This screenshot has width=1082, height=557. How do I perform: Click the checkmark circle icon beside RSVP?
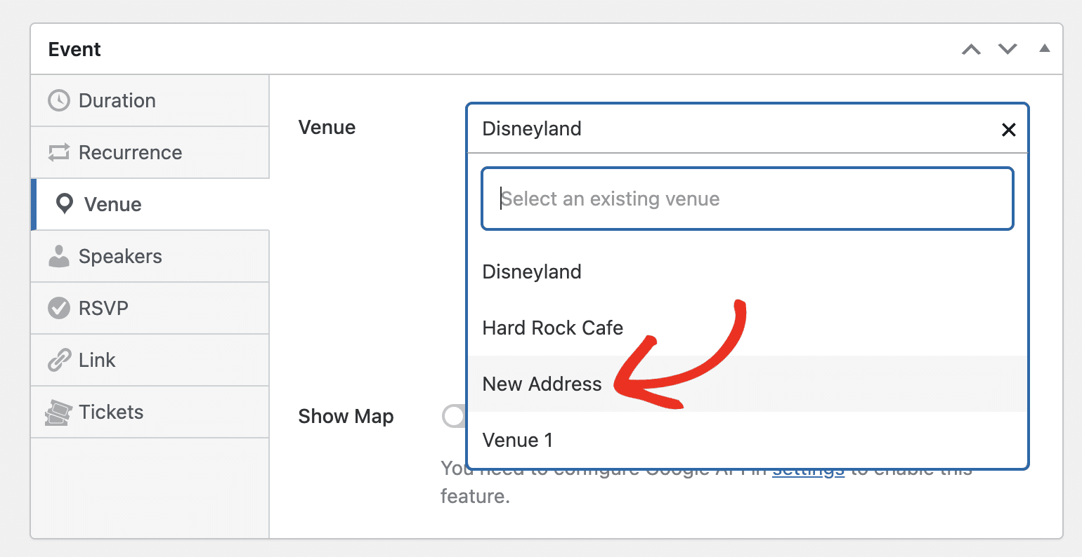click(x=59, y=308)
